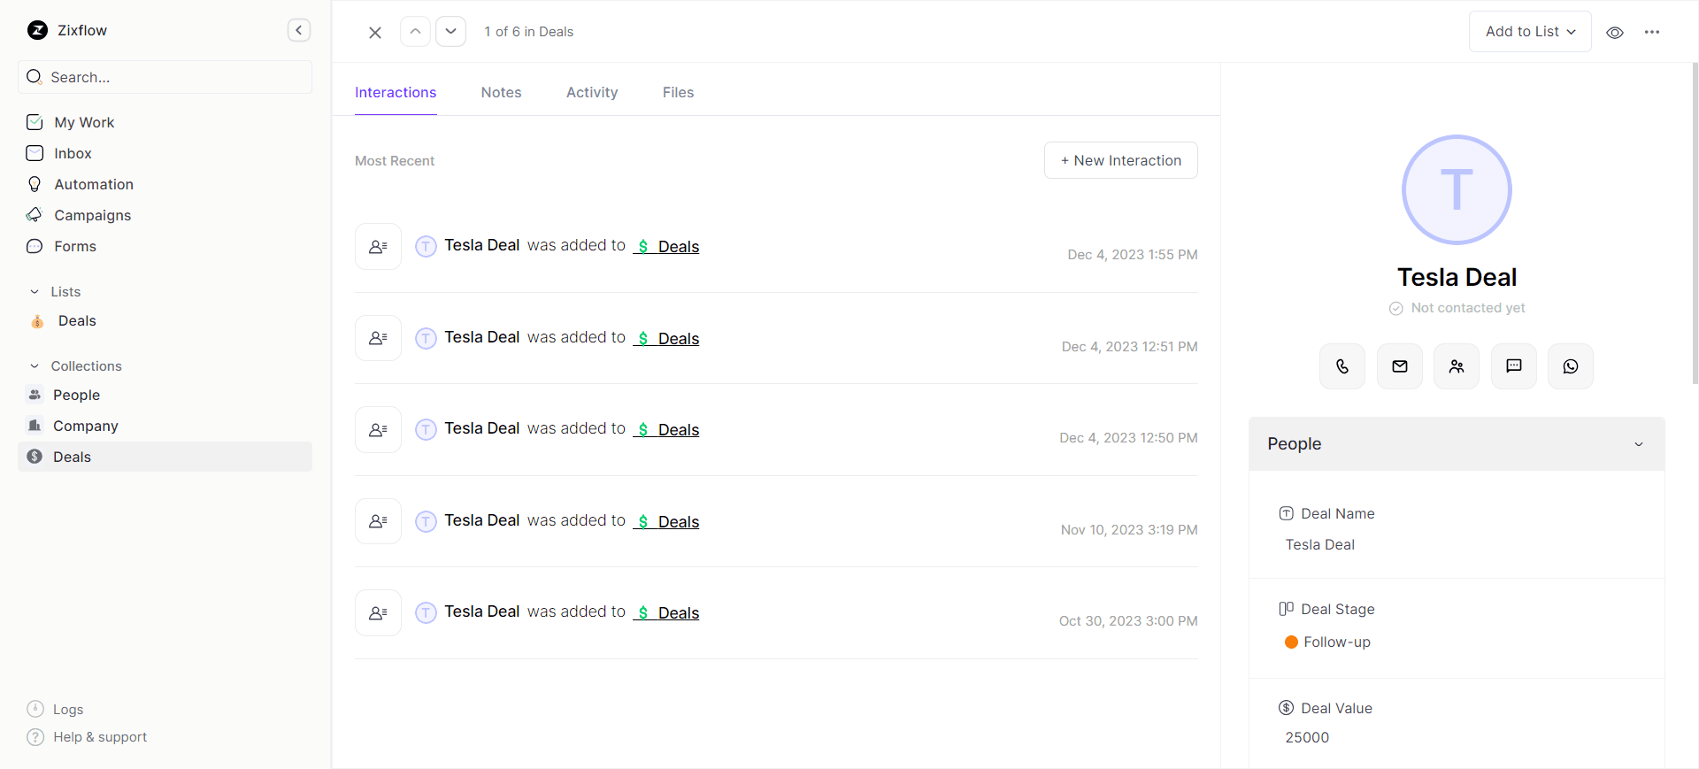Switch to the Interactions tab

point(396,92)
